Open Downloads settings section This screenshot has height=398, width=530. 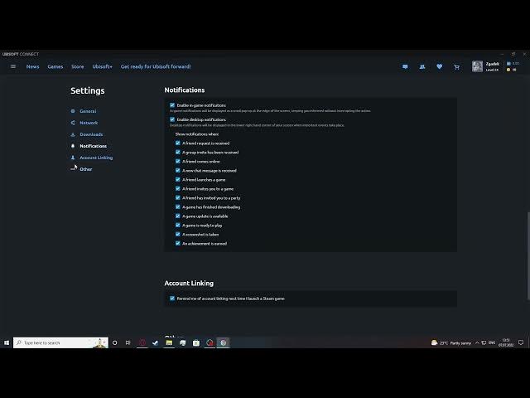(91, 134)
